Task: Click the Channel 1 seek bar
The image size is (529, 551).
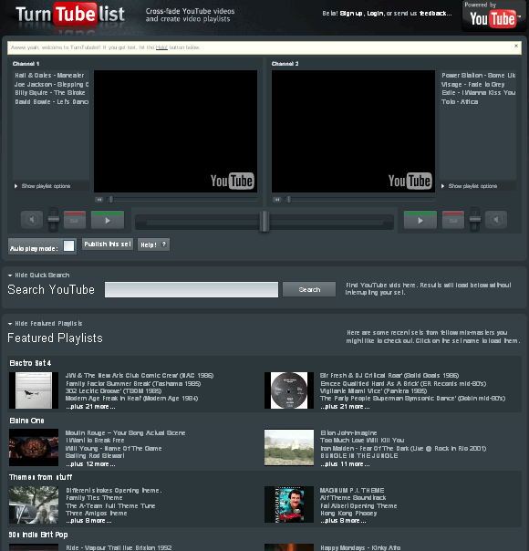Action: tap(182, 200)
